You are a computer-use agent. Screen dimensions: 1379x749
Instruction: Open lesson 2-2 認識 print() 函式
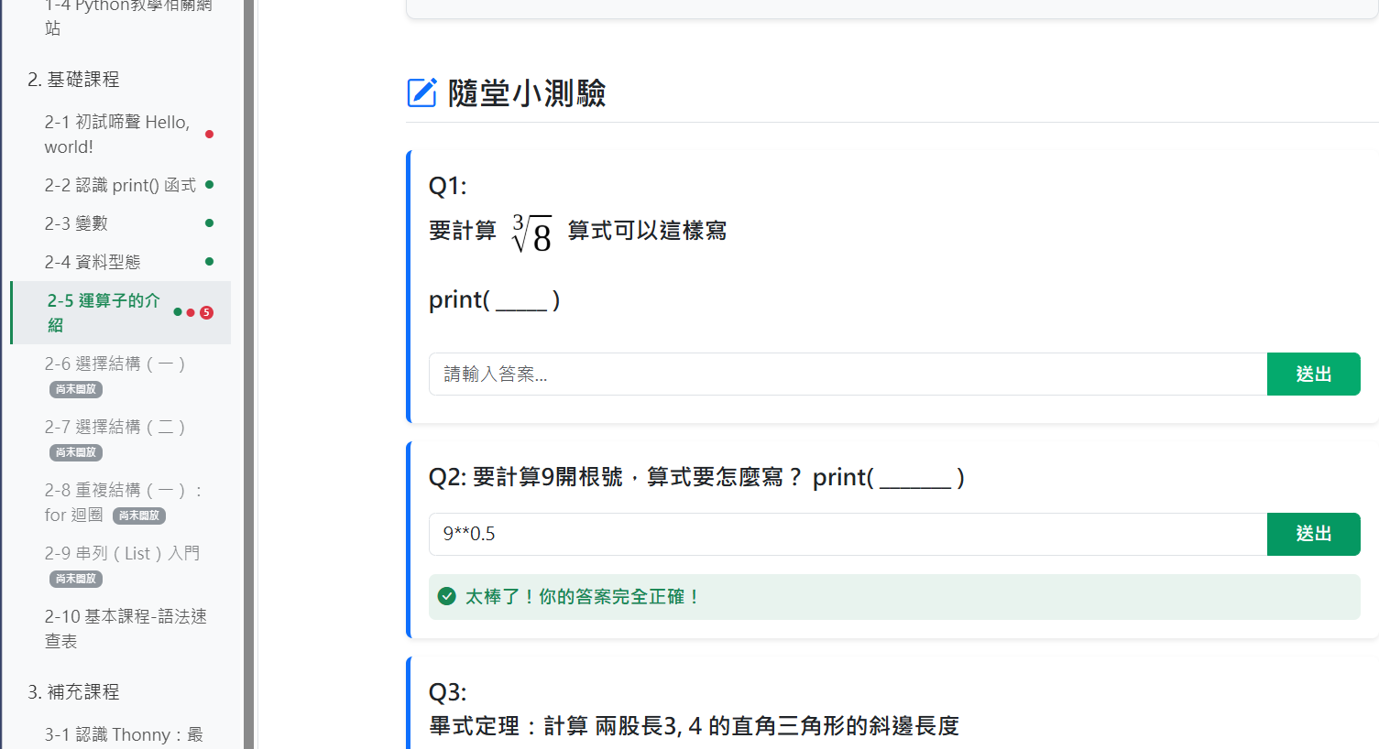coord(119,185)
